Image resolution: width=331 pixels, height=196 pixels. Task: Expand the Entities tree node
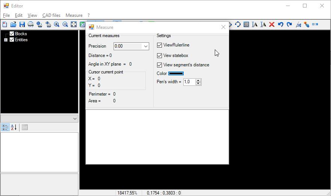tap(6, 40)
